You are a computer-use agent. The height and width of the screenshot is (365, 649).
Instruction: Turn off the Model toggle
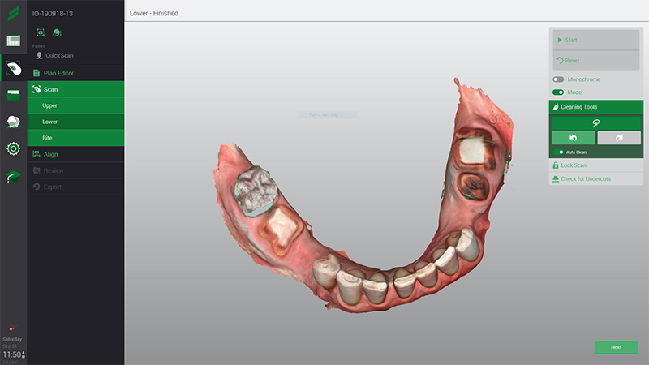[x=558, y=92]
